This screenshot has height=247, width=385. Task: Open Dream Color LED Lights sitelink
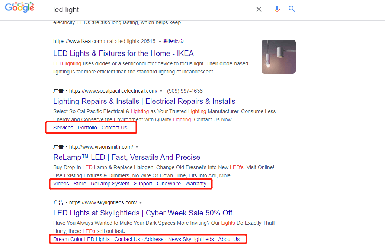pyautogui.click(x=81, y=239)
